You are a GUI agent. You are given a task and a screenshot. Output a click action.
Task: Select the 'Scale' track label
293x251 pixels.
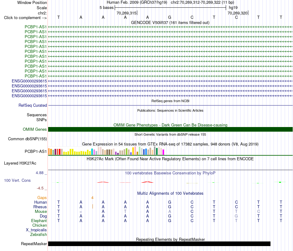pyautogui.click(x=42, y=8)
